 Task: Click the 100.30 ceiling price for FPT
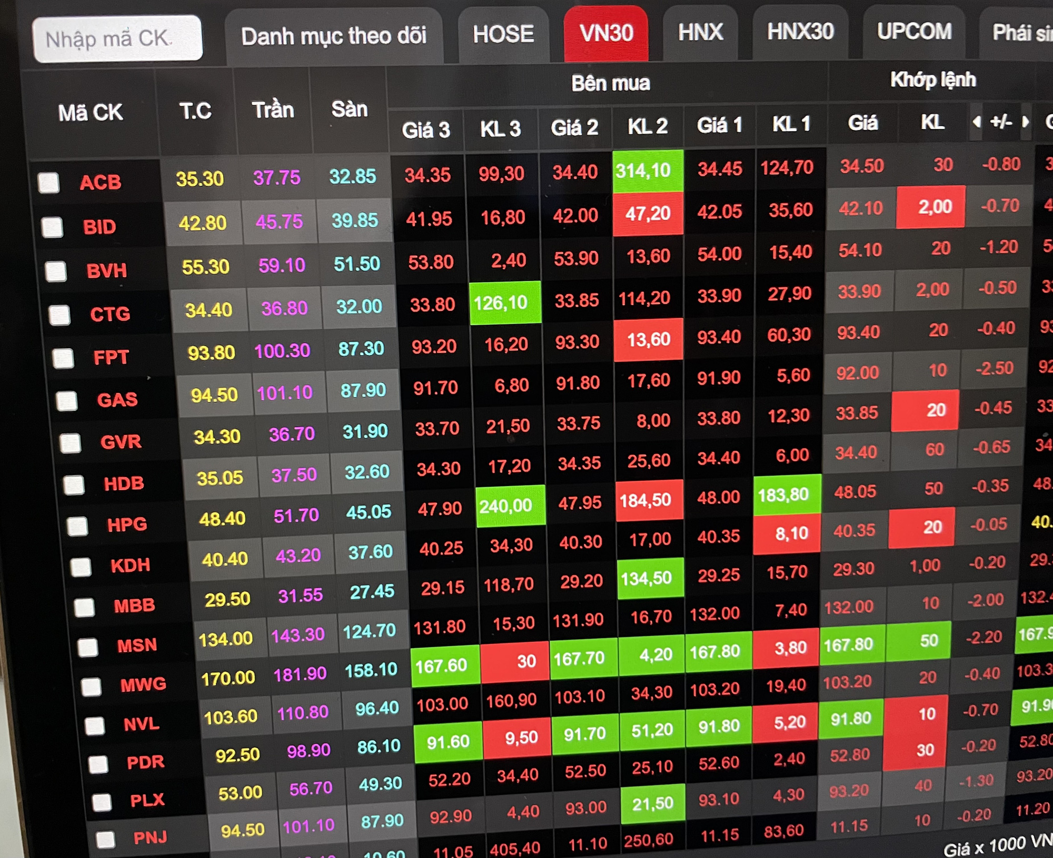(282, 351)
